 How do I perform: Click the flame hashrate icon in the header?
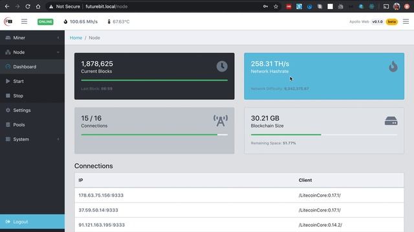[x=65, y=21]
